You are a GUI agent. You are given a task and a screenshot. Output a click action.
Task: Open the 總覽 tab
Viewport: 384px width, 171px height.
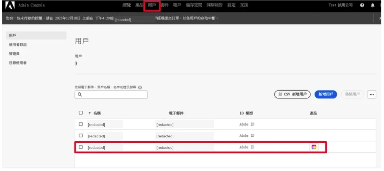(x=126, y=5)
